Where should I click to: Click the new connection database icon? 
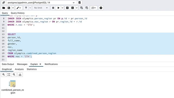[80, 2]
